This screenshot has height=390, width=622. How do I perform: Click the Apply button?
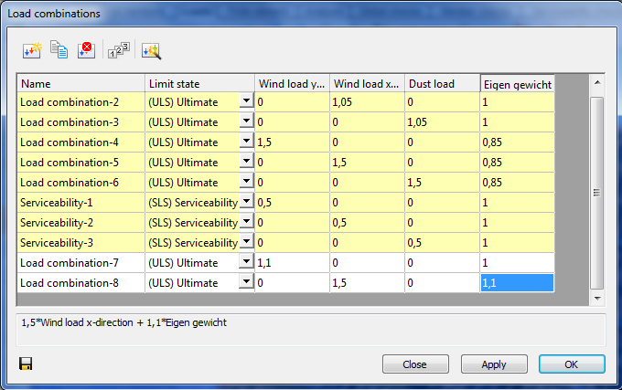494,364
